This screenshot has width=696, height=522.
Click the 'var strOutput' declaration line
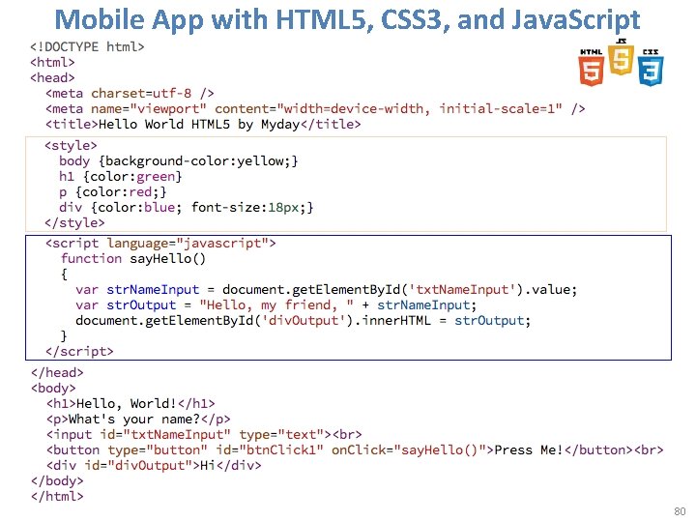point(275,305)
